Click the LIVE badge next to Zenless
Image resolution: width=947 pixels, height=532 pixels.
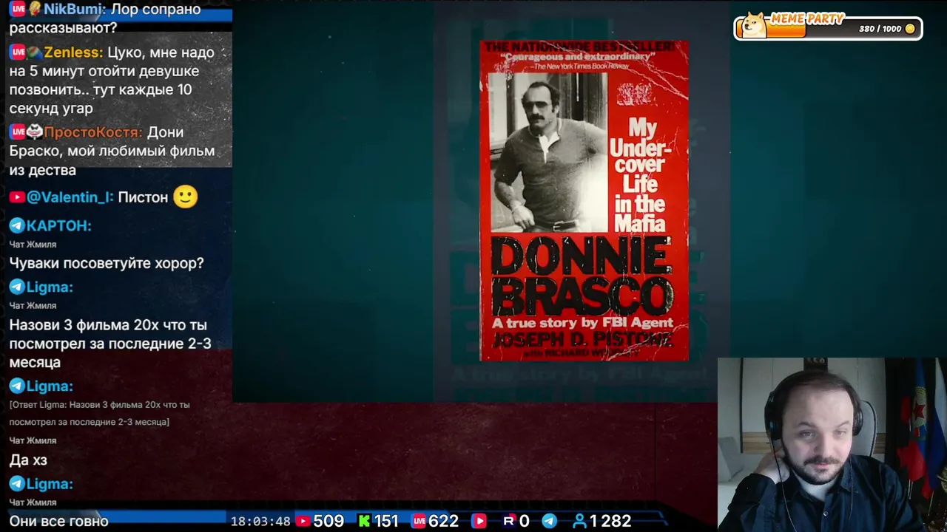point(18,52)
